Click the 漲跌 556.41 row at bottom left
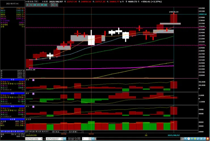 pos(12,134)
